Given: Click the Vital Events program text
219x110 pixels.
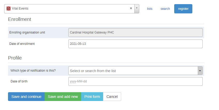Looking at the screenshot, I should point(20,9).
